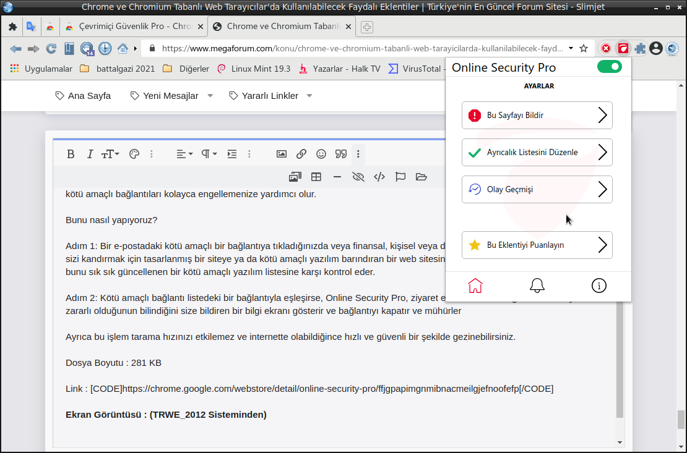Screen dimensions: 687x453
Task: Open the font size dropdown
Action: coord(110,154)
